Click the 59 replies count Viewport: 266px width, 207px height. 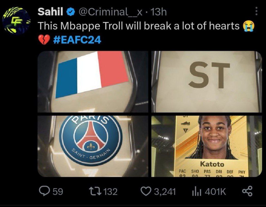58,192
